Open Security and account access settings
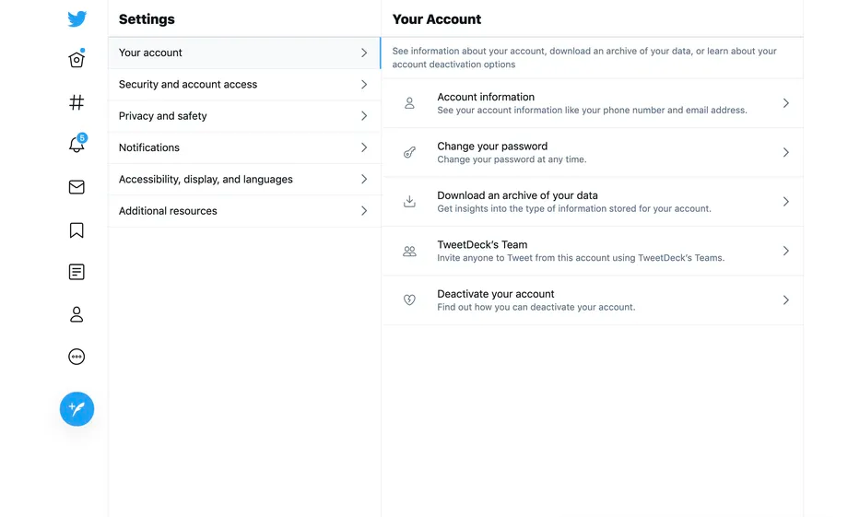Screen dimensions: 848x517 243,85
